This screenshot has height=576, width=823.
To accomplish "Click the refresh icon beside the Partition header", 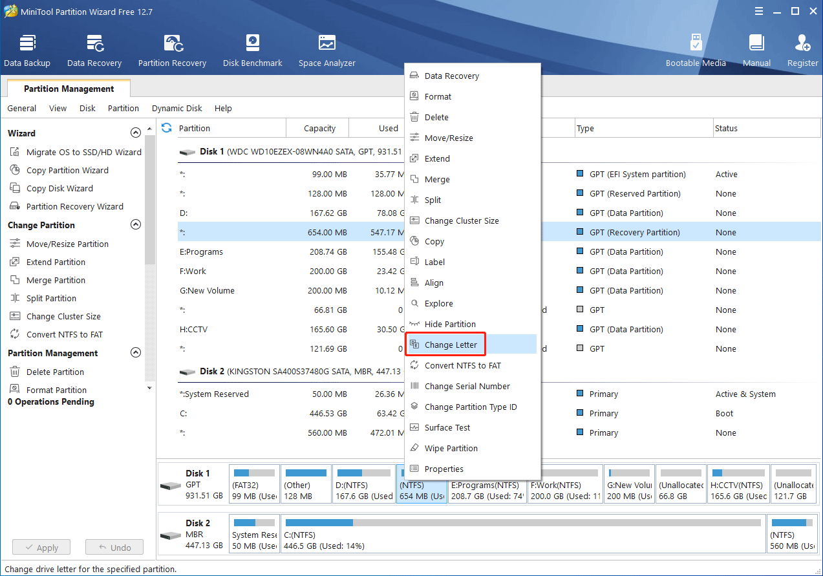I will click(167, 128).
